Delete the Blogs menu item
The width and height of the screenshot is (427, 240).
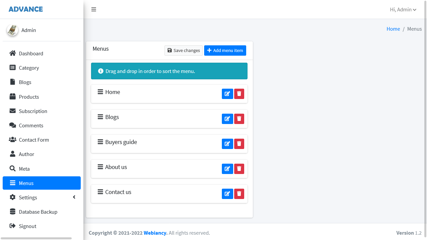tap(239, 119)
